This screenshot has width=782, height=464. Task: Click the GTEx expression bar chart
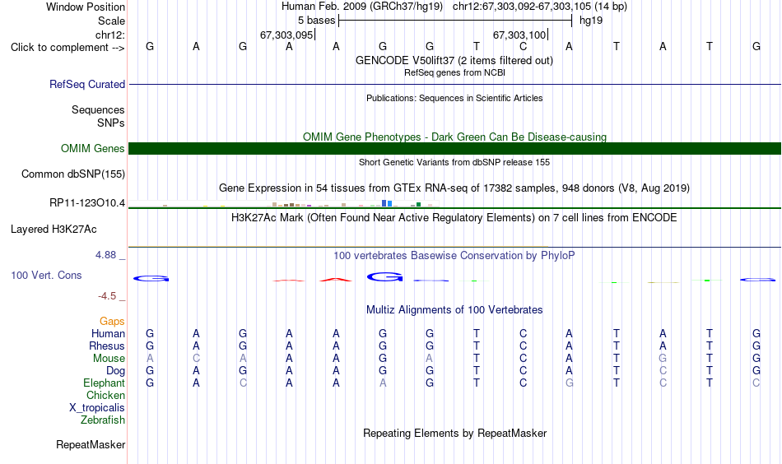click(x=284, y=203)
